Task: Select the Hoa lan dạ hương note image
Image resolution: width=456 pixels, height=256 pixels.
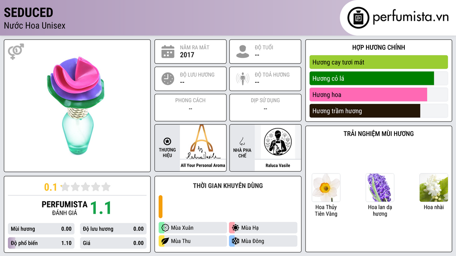Action: click(380, 188)
